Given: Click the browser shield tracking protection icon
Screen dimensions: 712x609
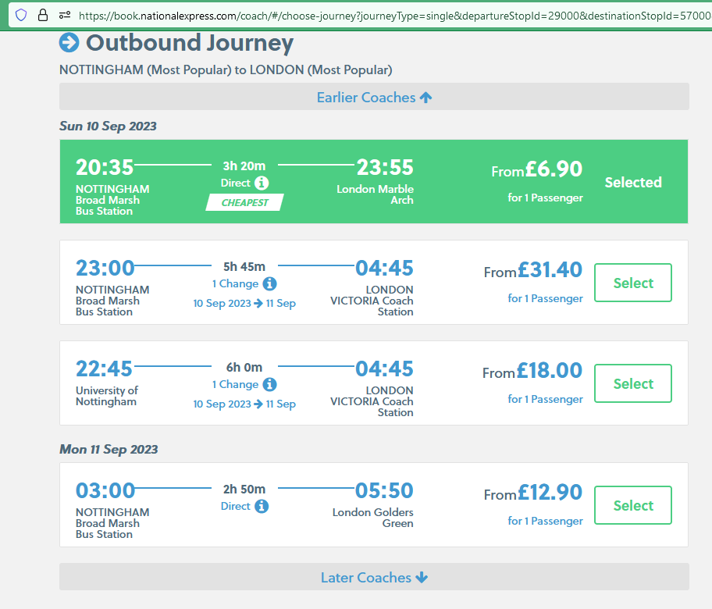Looking at the screenshot, I should tap(21, 15).
